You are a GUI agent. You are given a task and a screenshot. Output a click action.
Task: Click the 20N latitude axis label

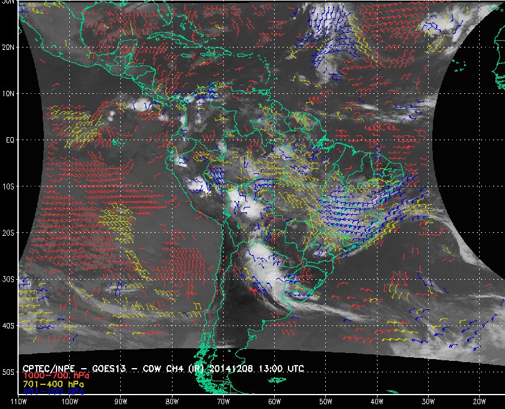coord(8,48)
